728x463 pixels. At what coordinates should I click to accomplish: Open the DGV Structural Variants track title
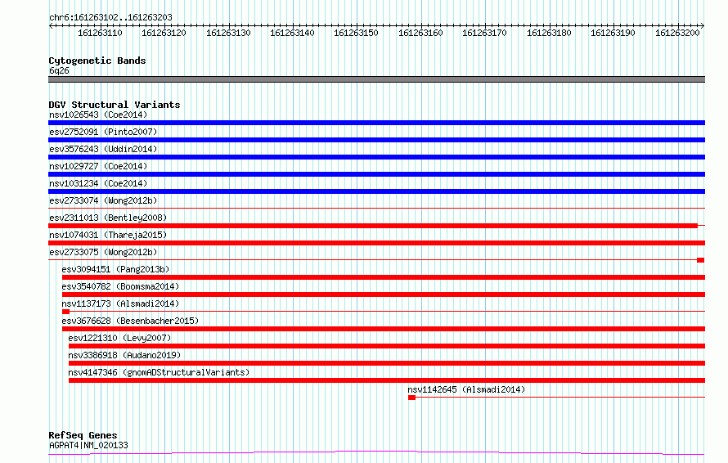click(x=115, y=105)
